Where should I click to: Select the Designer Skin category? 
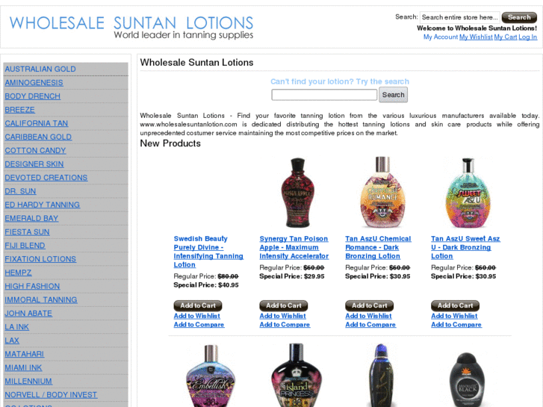click(34, 164)
